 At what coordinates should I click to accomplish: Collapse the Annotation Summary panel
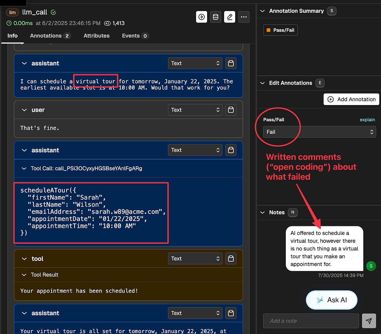(x=263, y=11)
